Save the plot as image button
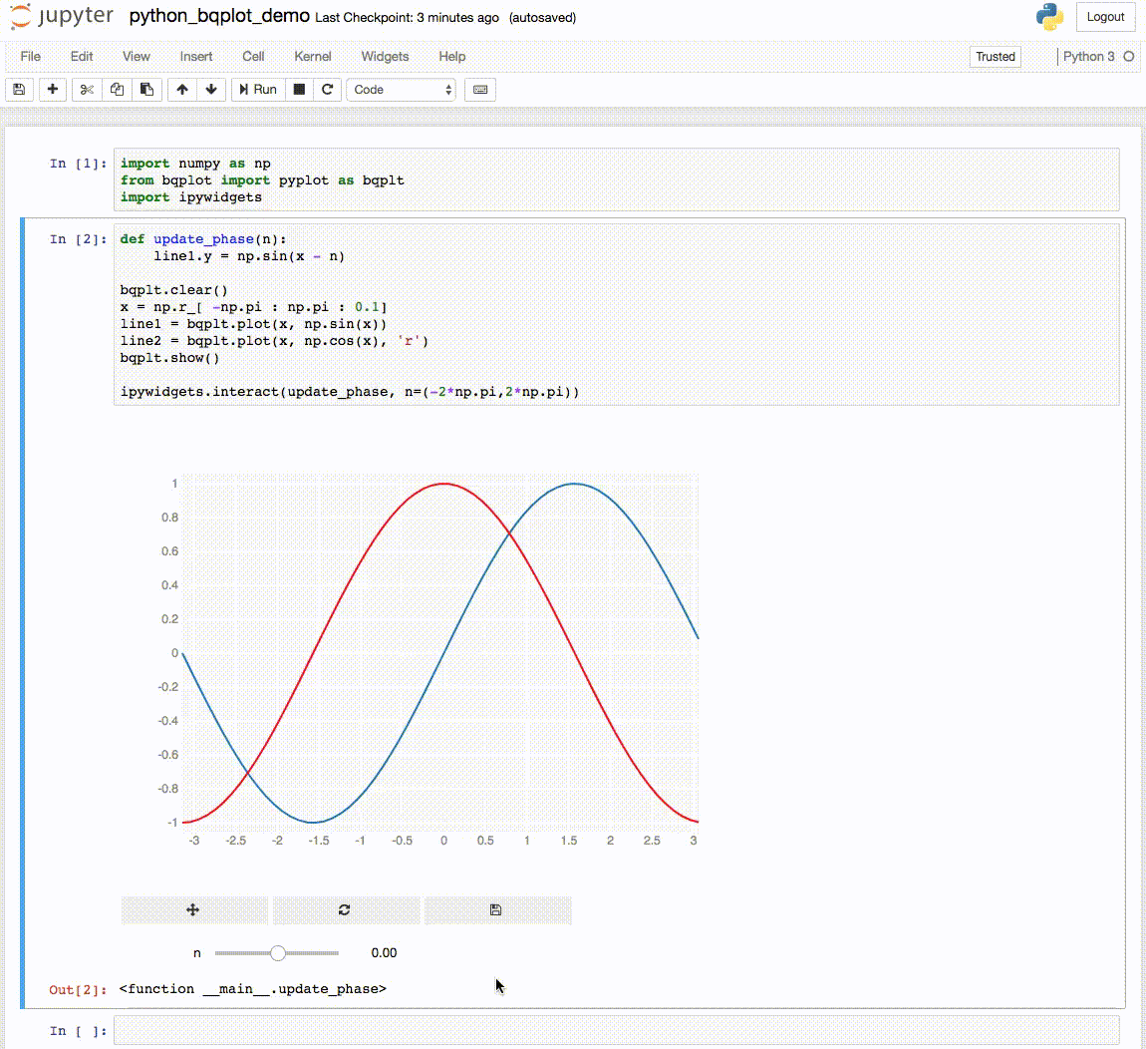 tap(496, 909)
